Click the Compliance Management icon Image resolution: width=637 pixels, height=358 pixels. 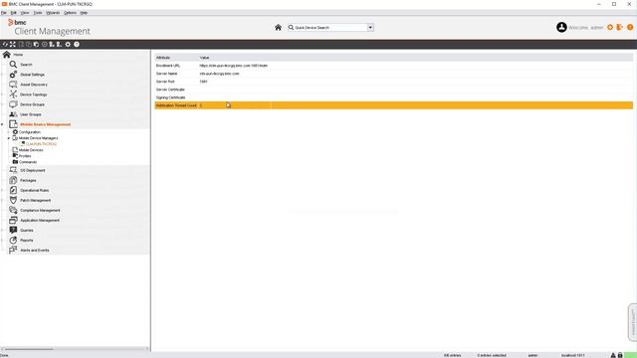pyautogui.click(x=13, y=210)
